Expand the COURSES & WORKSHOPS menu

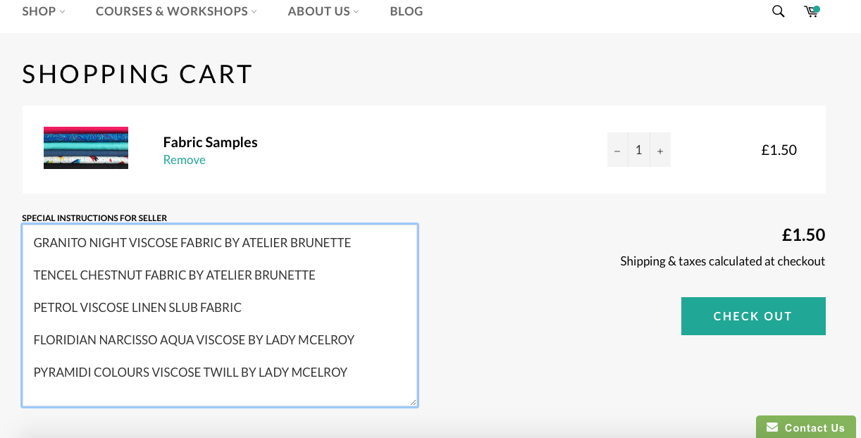[x=176, y=11]
